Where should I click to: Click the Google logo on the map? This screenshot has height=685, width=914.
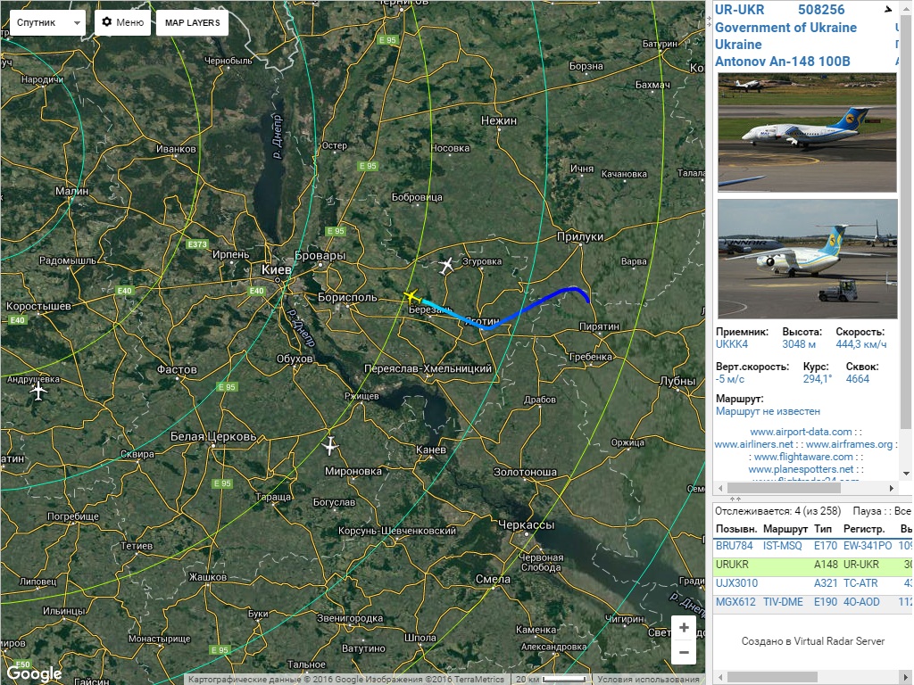pyautogui.click(x=35, y=674)
